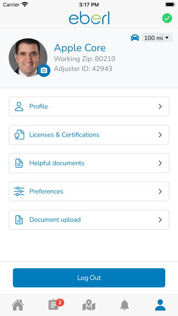The width and height of the screenshot is (178, 316).
Task: Open the Preferences row
Action: click(89, 191)
